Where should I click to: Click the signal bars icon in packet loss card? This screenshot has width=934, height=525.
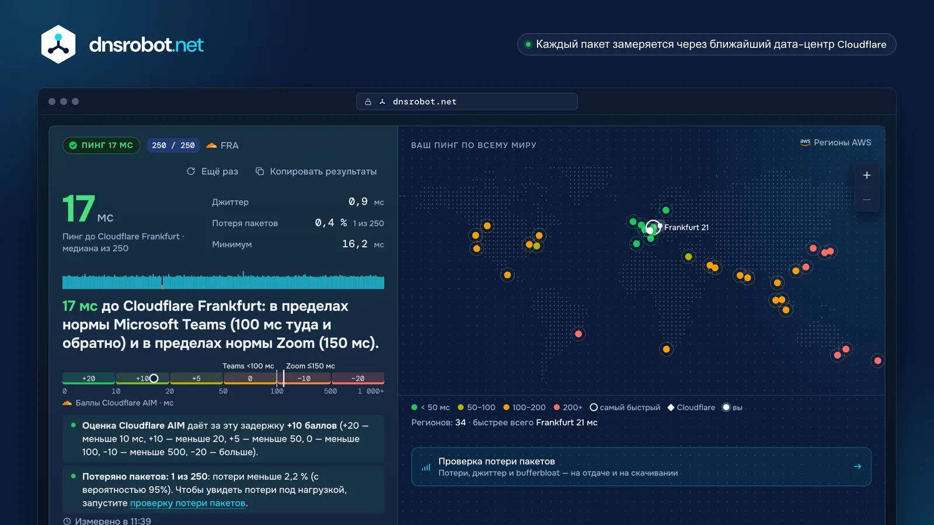(426, 467)
